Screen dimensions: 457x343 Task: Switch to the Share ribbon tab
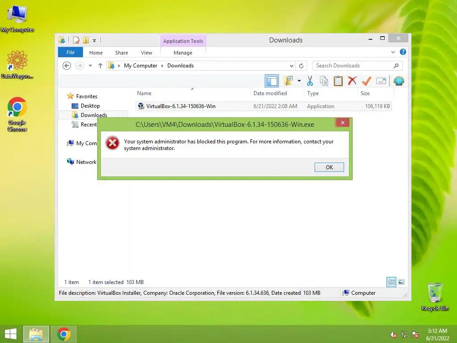(121, 53)
